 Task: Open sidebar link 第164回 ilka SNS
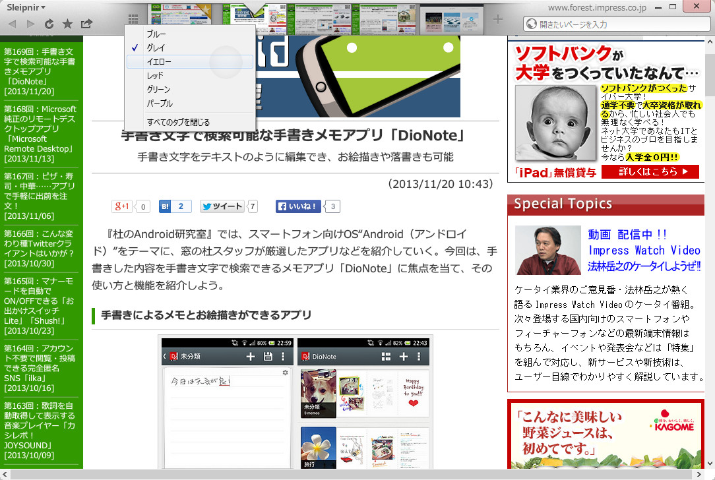(39, 369)
